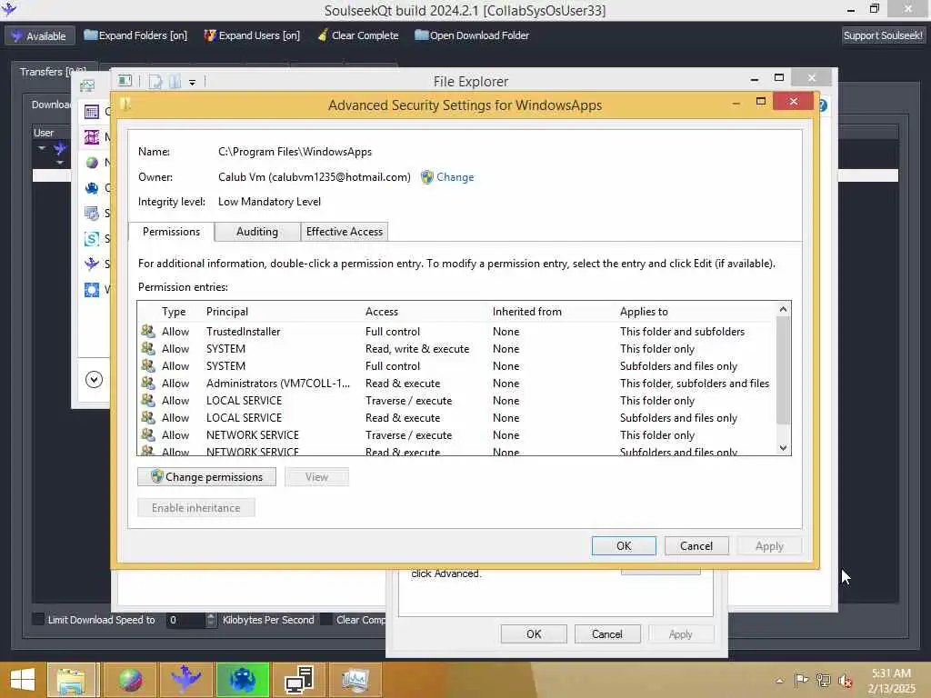Open the Transfers tab in Soulseek

[x=52, y=72]
